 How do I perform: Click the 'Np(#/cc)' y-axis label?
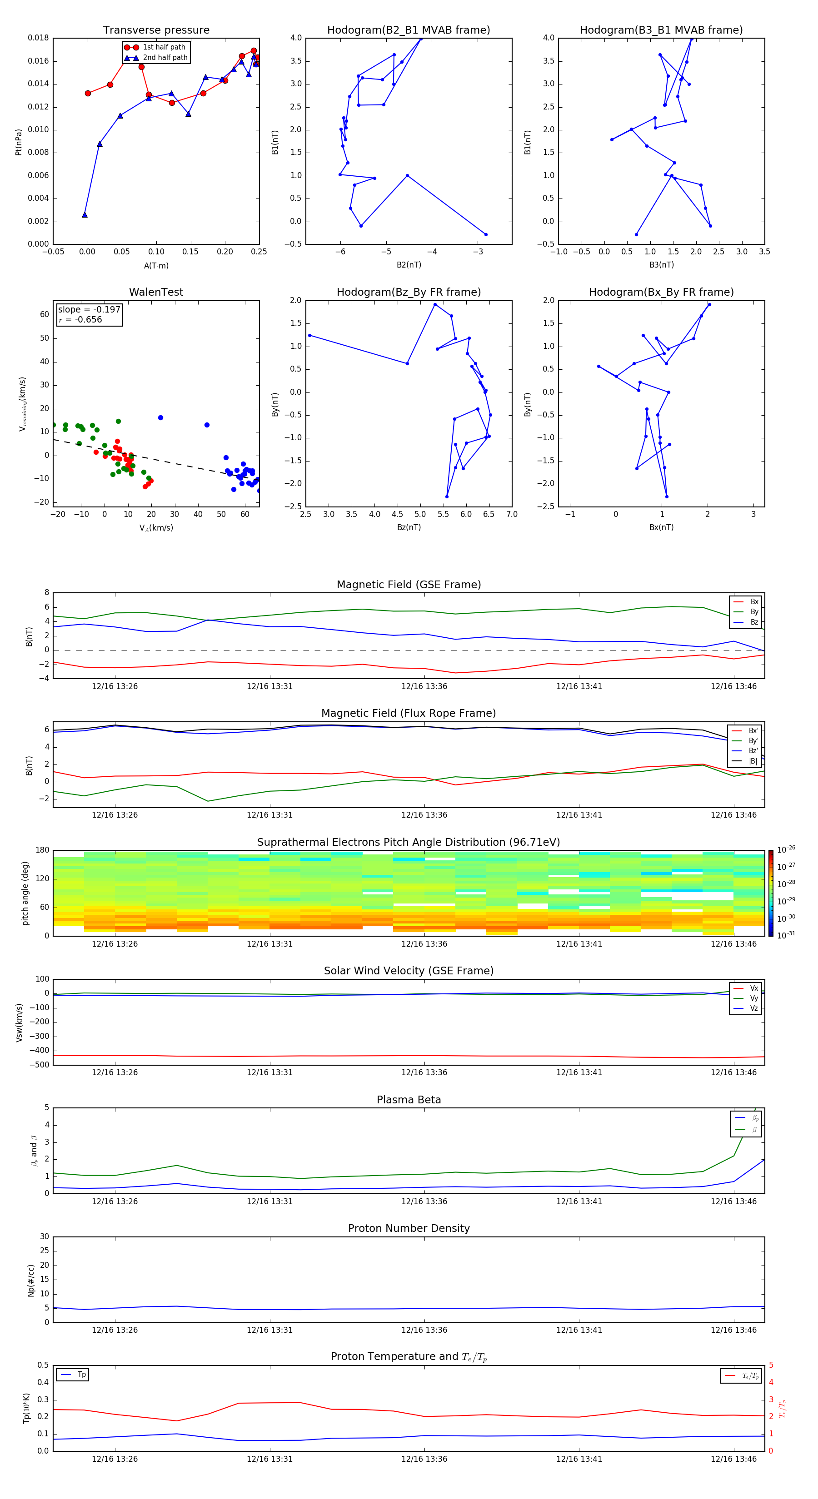click(31, 1280)
